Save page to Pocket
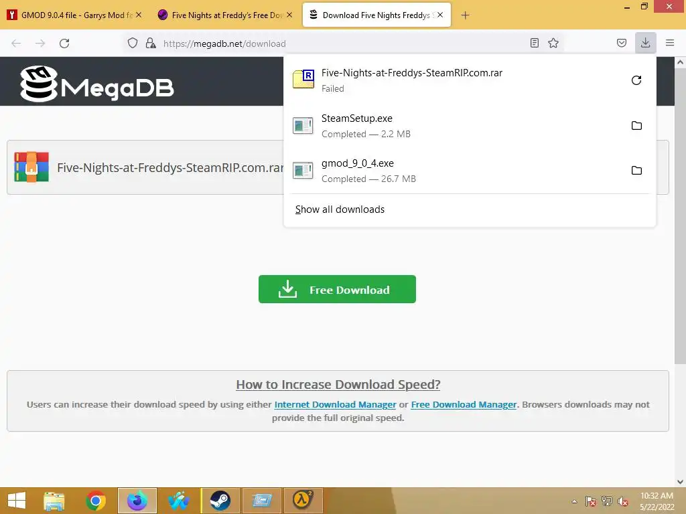Image resolution: width=686 pixels, height=514 pixels. [x=621, y=43]
